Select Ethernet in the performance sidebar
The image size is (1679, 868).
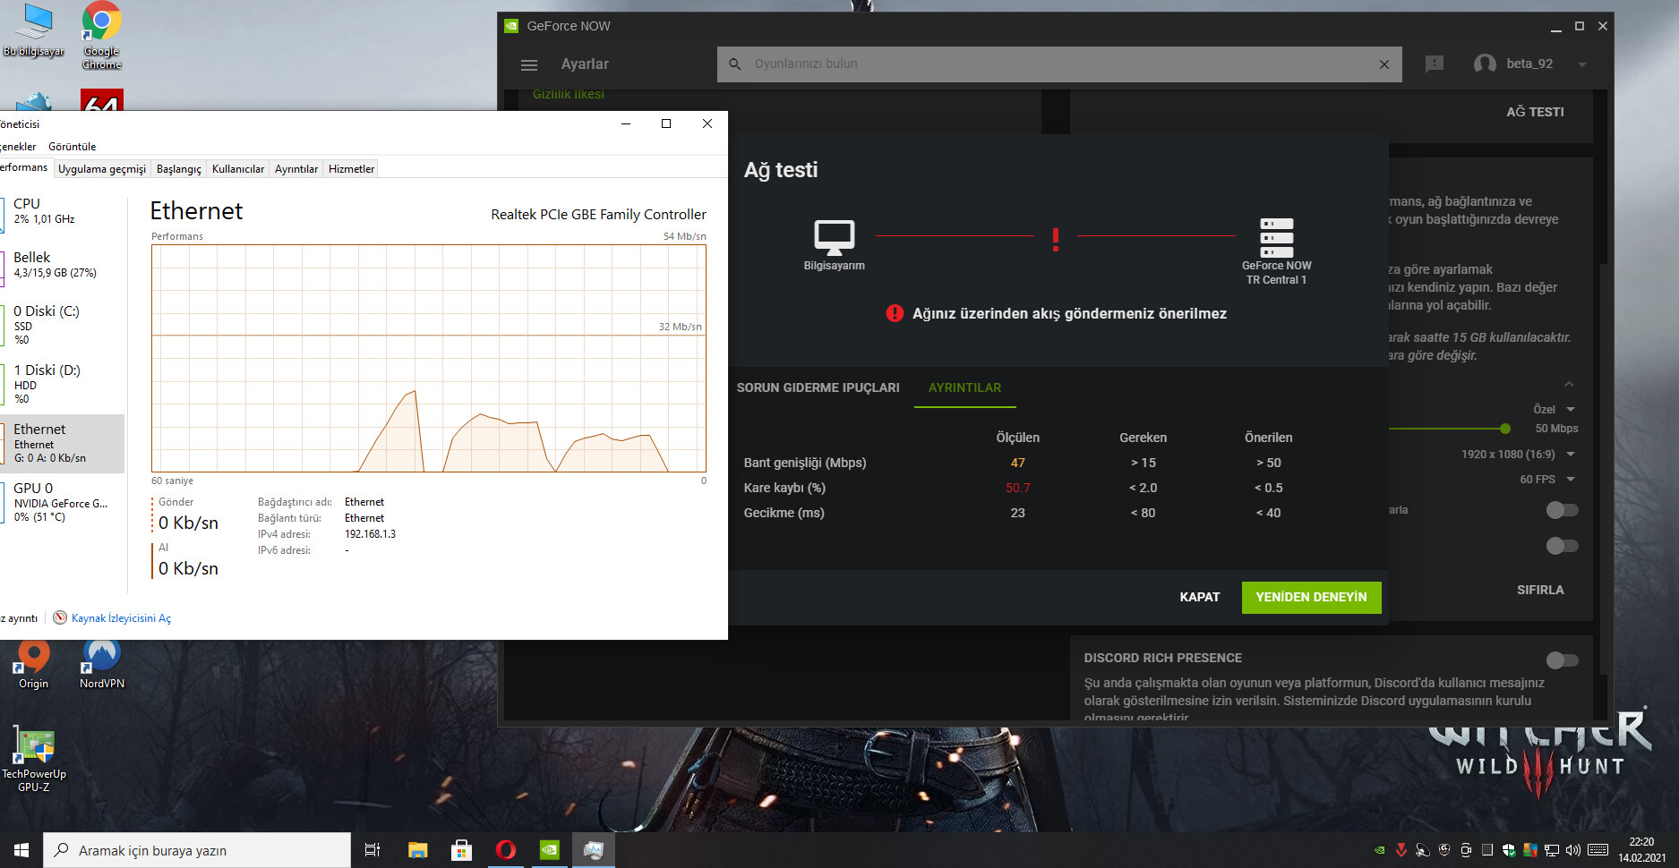tap(62, 443)
